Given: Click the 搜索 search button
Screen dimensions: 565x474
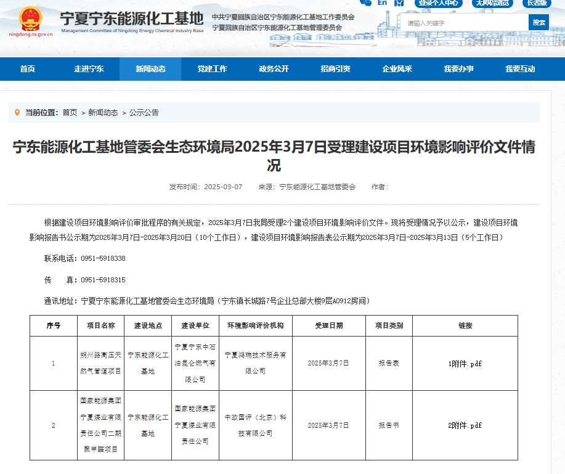Looking at the screenshot, I should click(x=539, y=22).
